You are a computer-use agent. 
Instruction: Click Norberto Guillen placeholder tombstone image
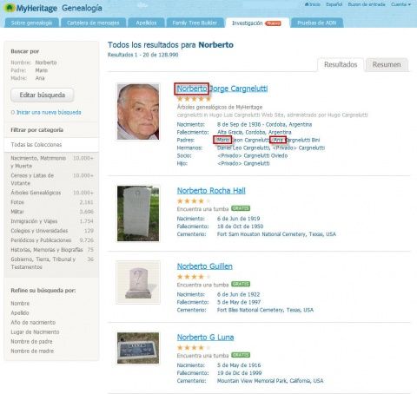(138, 282)
